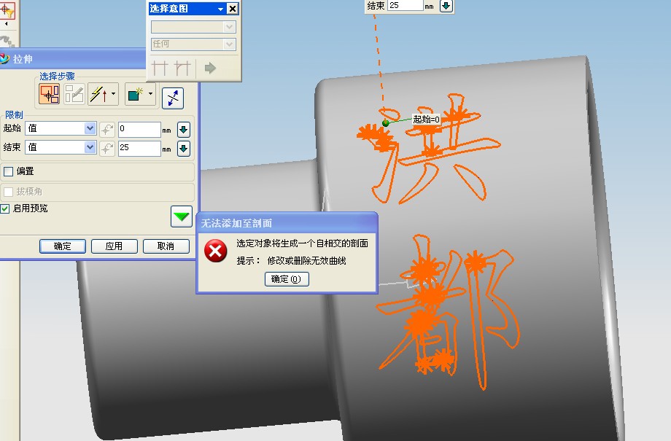The height and width of the screenshot is (441, 671).
Task: Open the 任何 combo box
Action: click(x=193, y=44)
